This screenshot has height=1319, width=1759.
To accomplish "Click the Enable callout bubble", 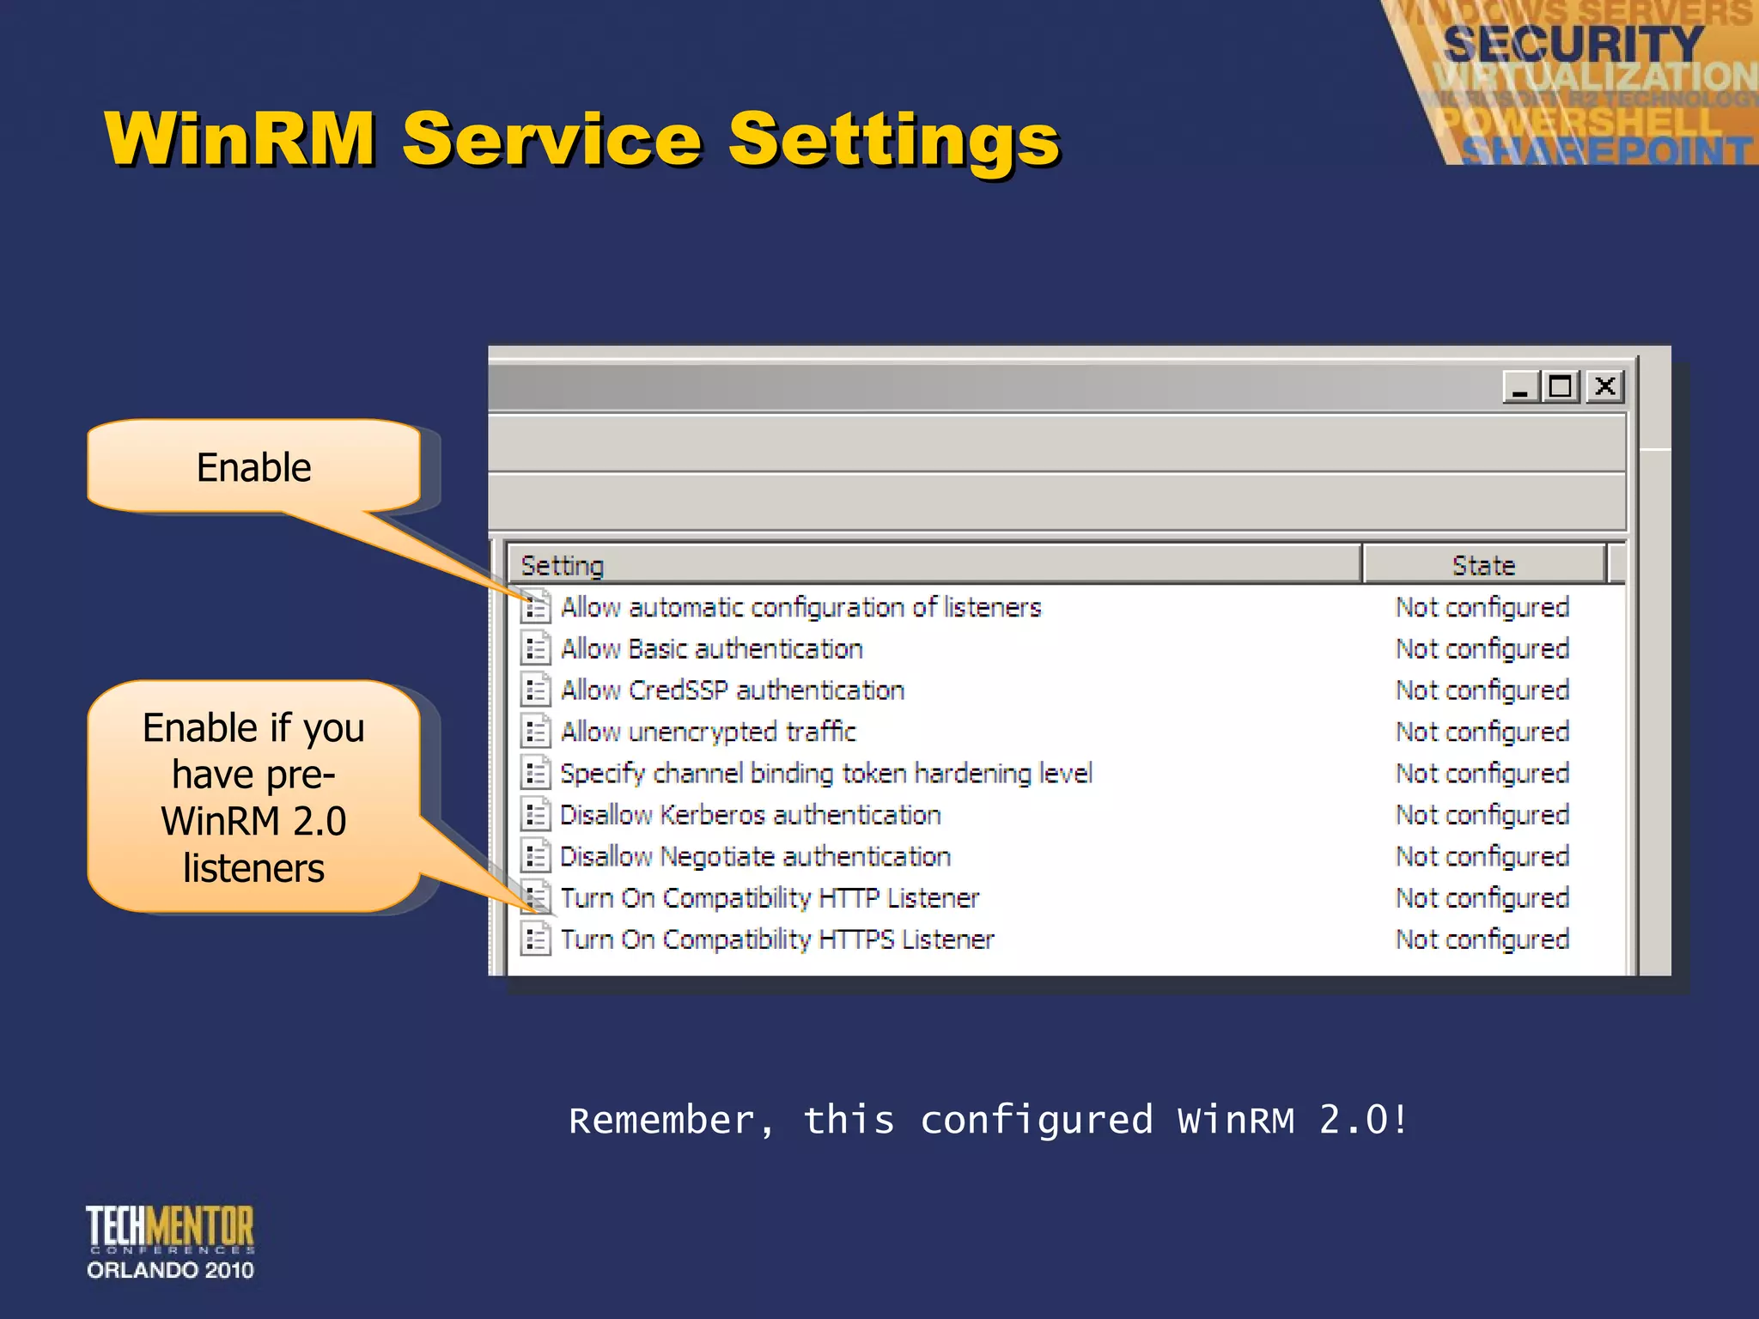I will point(254,468).
